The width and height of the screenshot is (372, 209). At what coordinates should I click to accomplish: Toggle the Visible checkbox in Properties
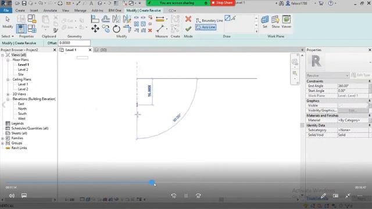tap(341, 106)
